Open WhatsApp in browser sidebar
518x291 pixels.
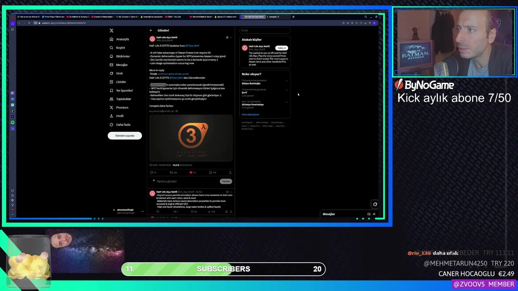tap(13, 105)
